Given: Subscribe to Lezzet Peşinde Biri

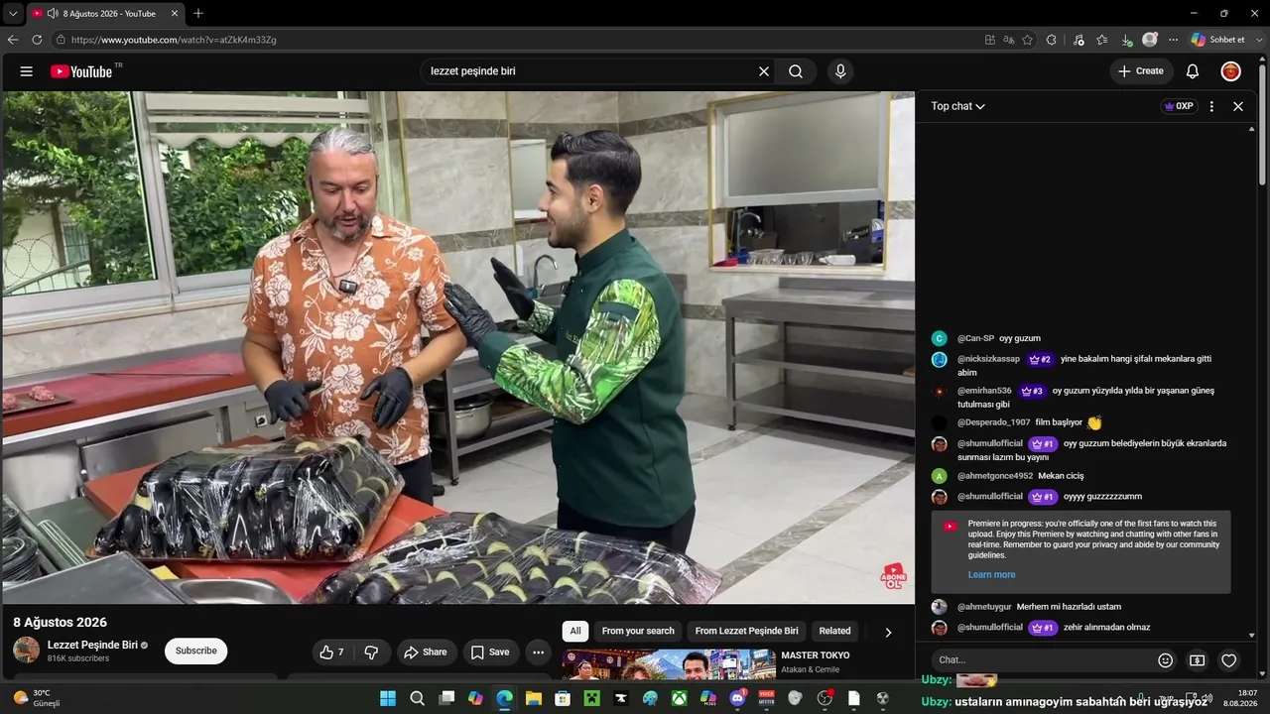Looking at the screenshot, I should (196, 651).
